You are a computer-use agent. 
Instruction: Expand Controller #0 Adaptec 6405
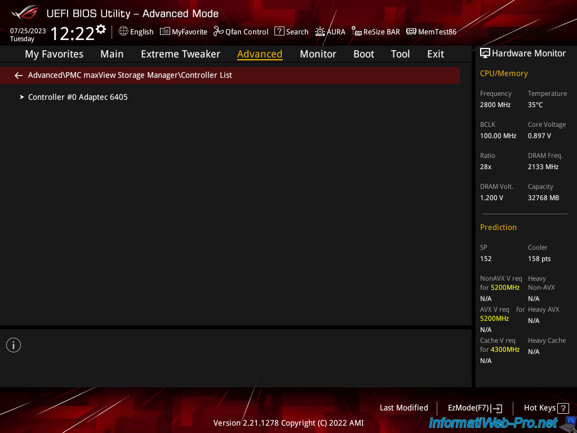78,97
